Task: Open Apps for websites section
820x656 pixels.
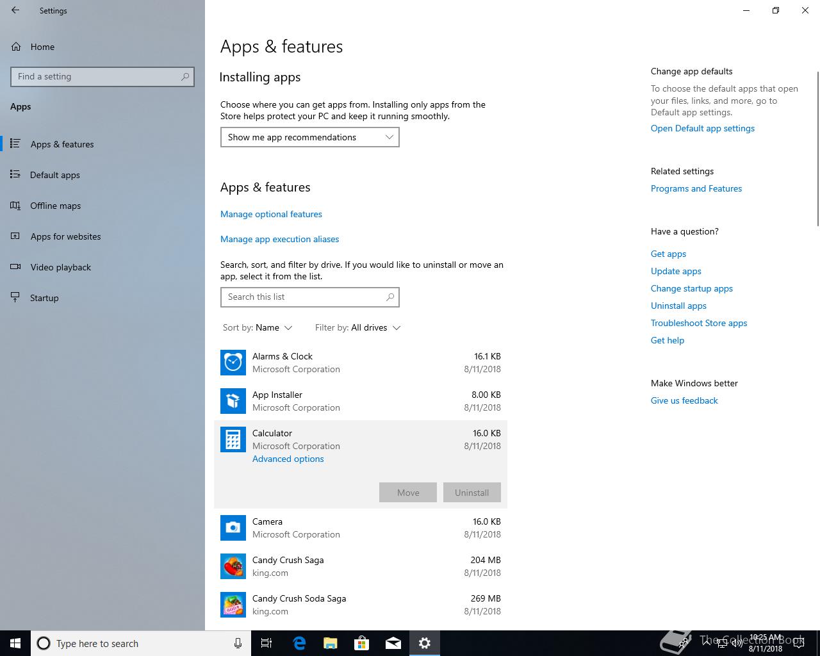Action: coord(65,236)
